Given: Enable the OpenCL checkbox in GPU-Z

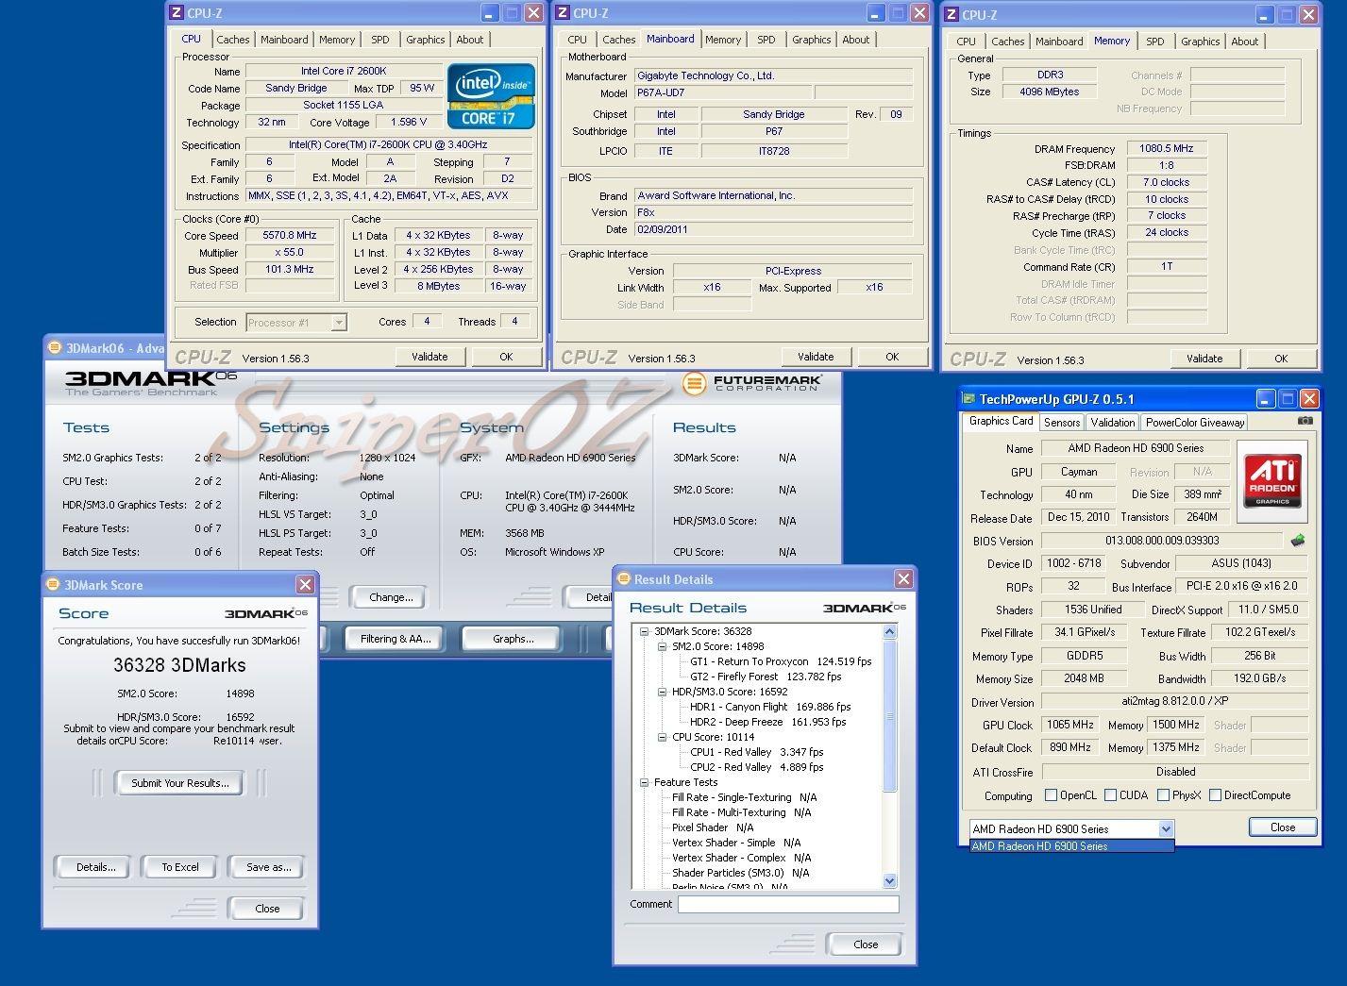Looking at the screenshot, I should (x=1051, y=795).
